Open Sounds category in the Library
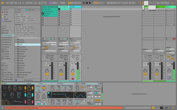 (x=6, y=31)
